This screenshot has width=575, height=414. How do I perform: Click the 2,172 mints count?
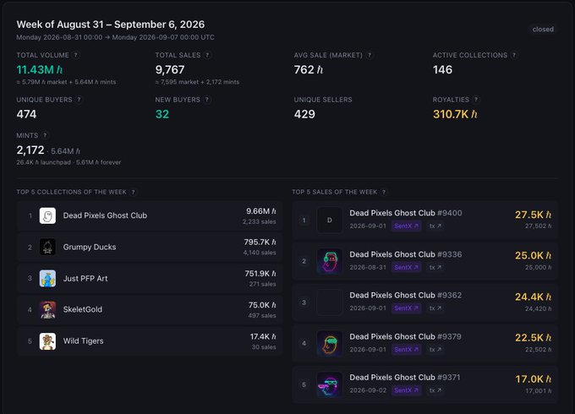point(30,150)
